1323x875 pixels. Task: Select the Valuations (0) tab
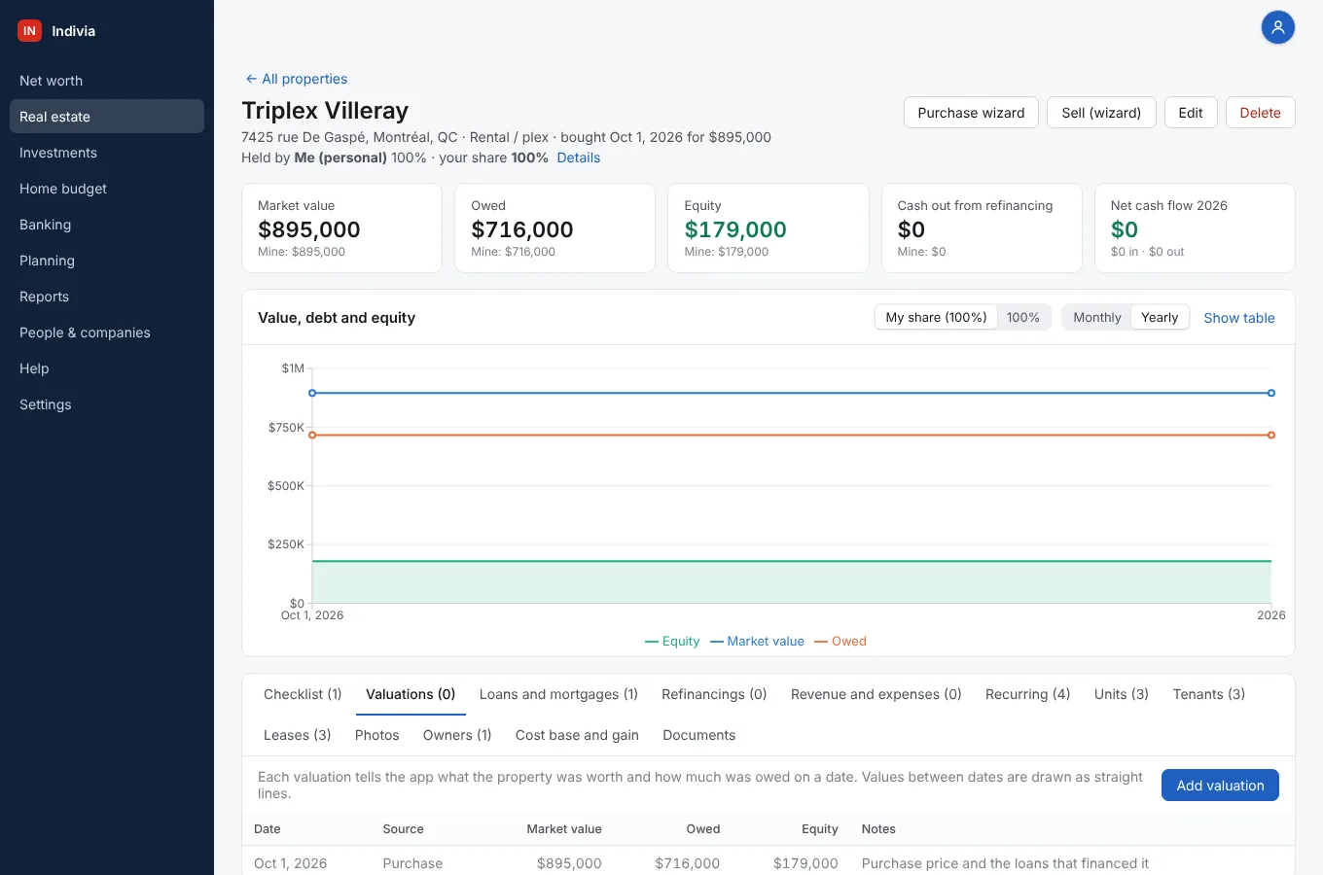411,694
